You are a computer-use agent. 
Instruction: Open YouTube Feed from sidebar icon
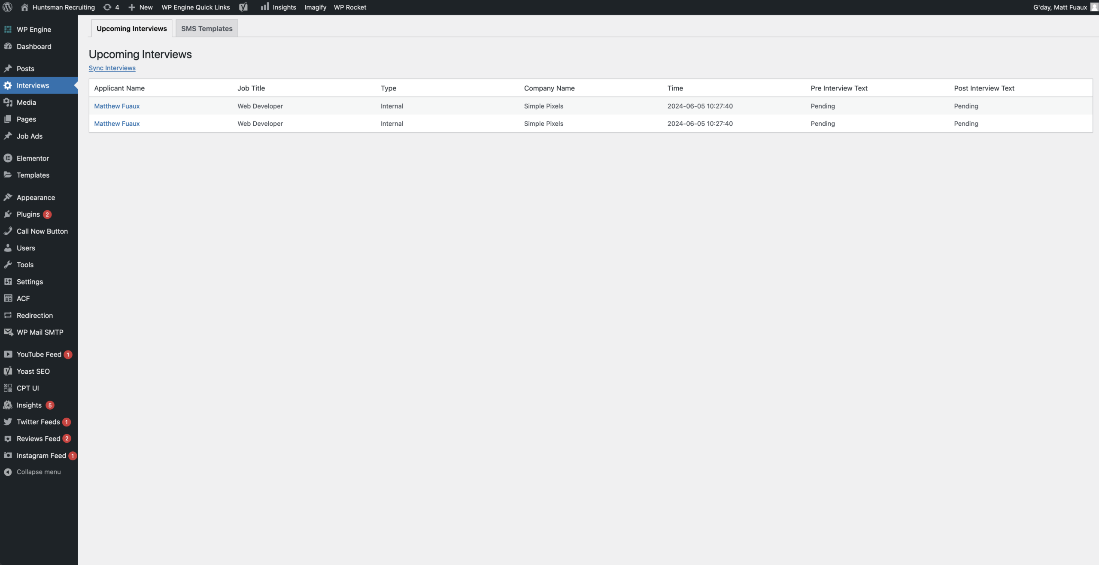[x=8, y=354]
